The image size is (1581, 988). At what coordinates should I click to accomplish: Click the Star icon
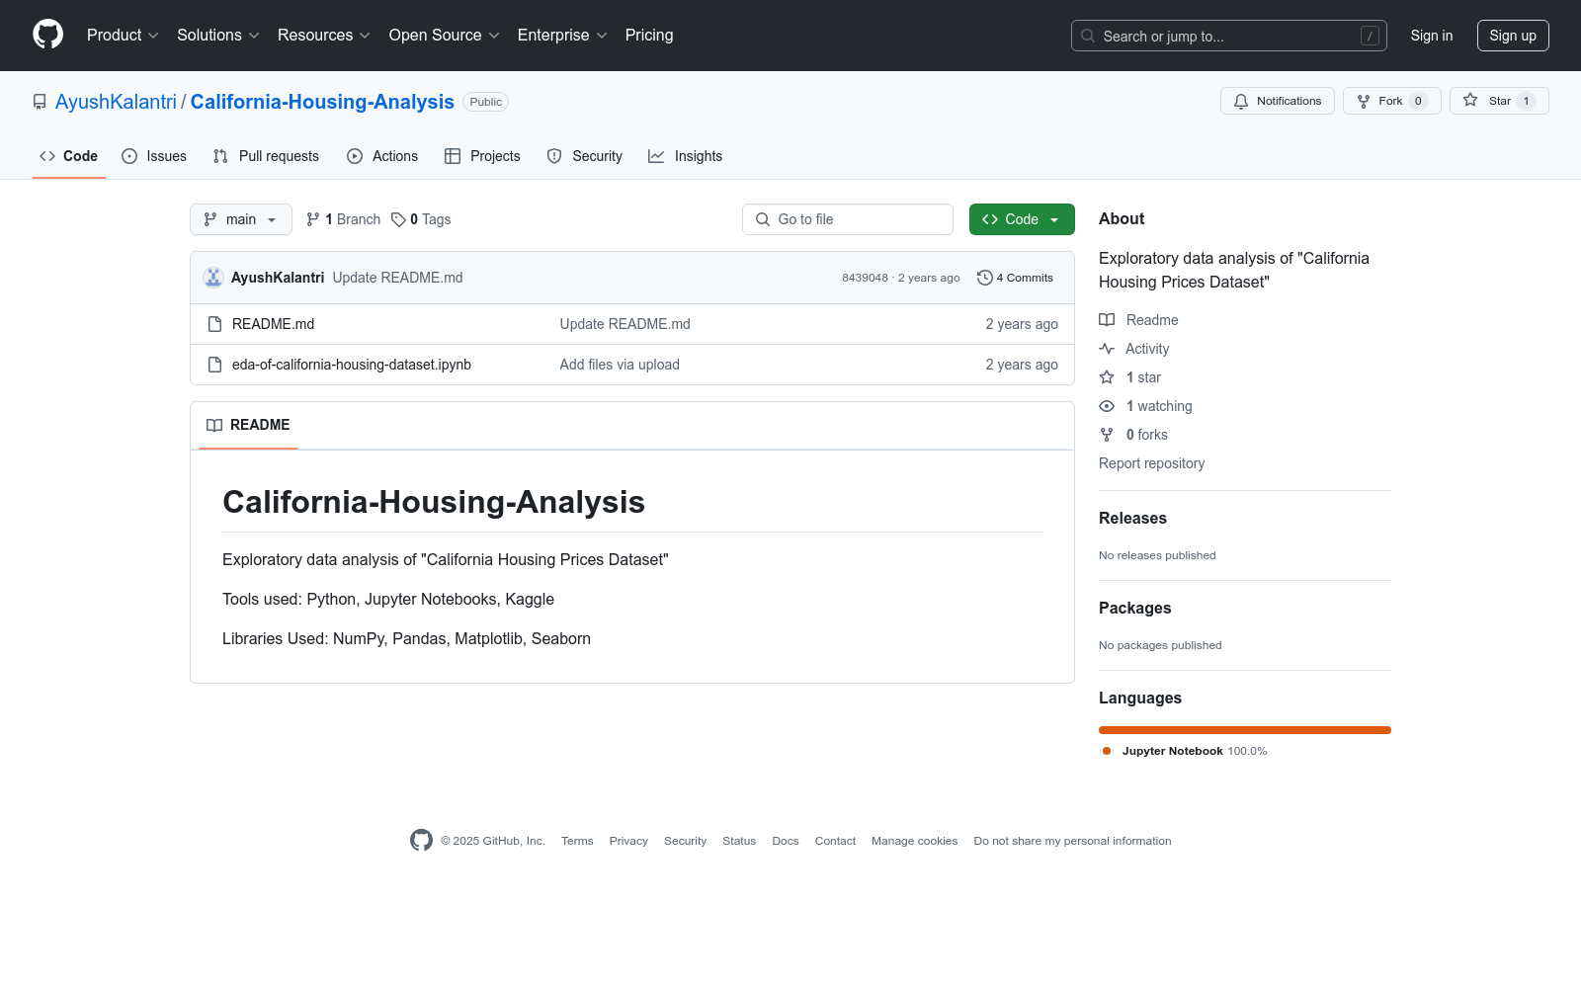point(1470,100)
